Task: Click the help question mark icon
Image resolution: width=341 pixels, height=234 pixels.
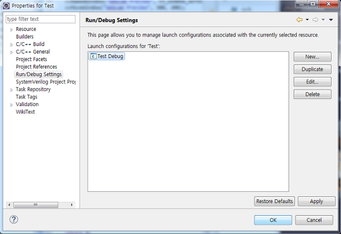Action: click(14, 219)
